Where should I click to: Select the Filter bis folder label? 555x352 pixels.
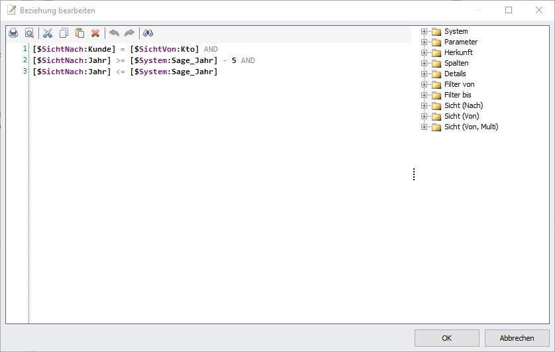coord(458,95)
